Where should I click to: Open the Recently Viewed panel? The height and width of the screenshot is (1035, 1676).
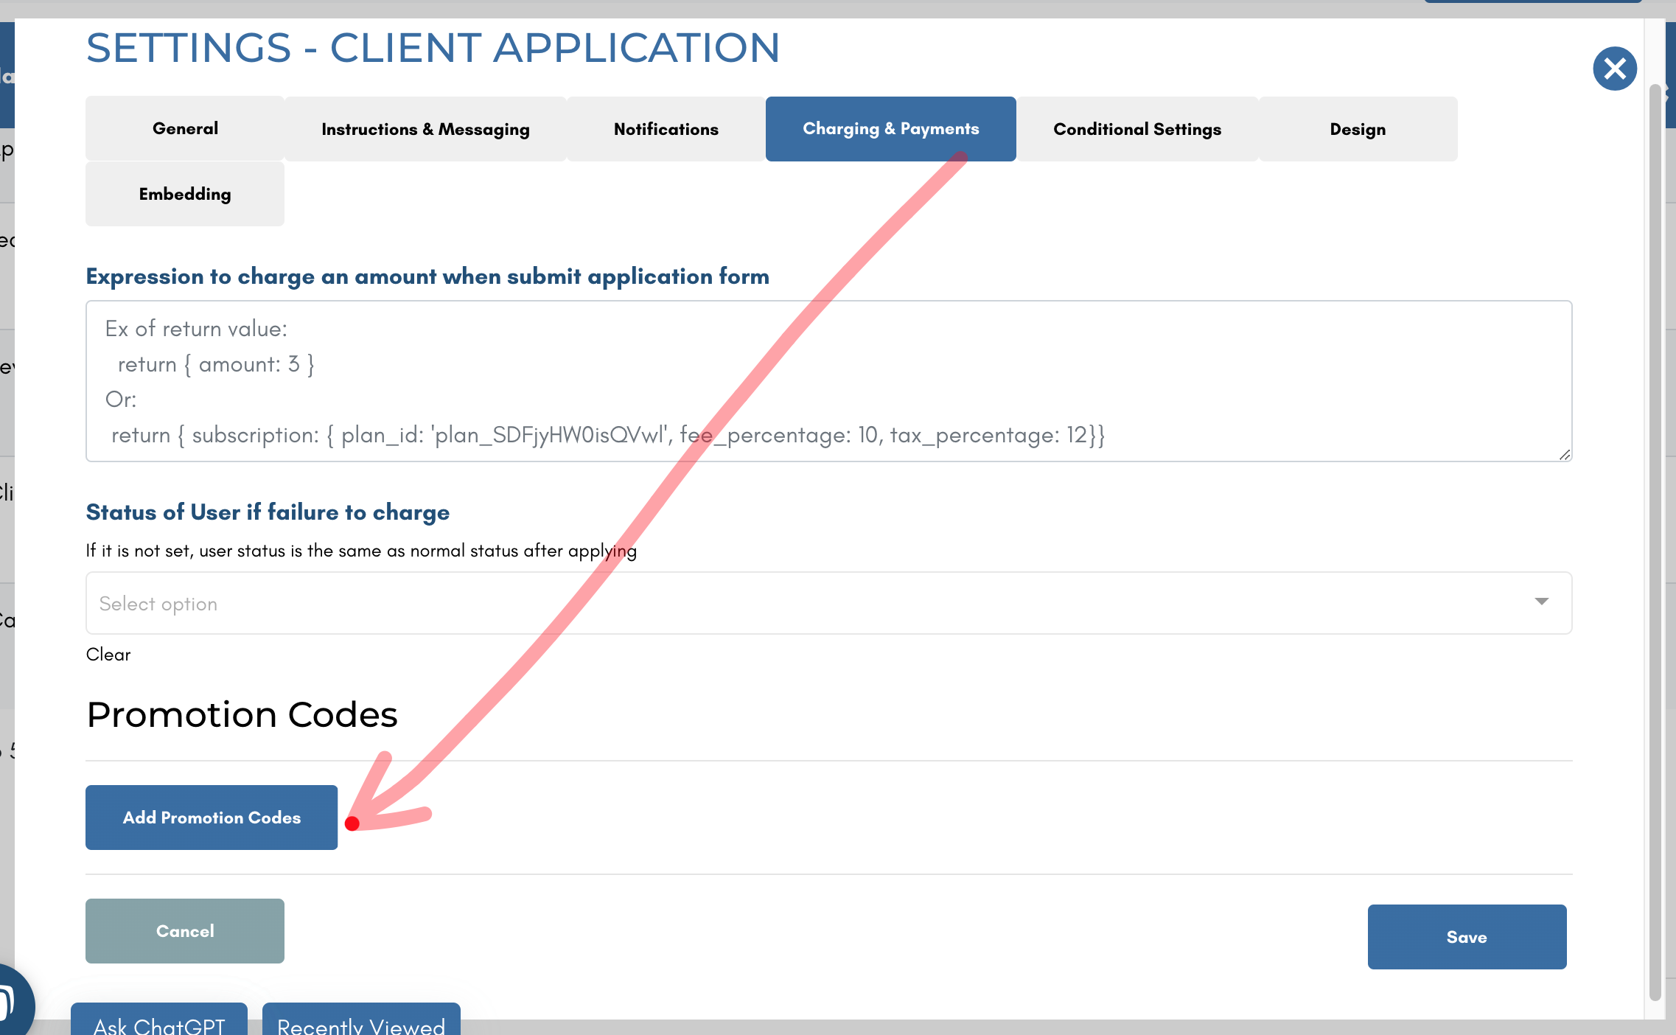pos(360,1025)
